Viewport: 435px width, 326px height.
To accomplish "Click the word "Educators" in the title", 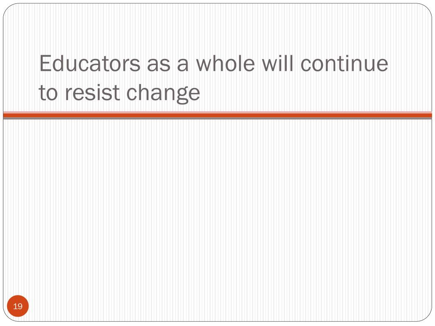I will point(90,64).
